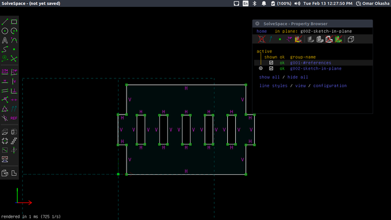Image resolution: width=391 pixels, height=220 pixels.
Task: Toggle the REF reference dimension tool
Action: 14,118
